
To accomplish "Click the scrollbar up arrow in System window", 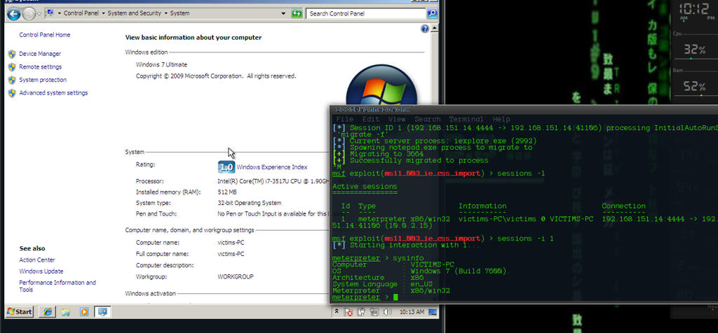I will [434, 28].
